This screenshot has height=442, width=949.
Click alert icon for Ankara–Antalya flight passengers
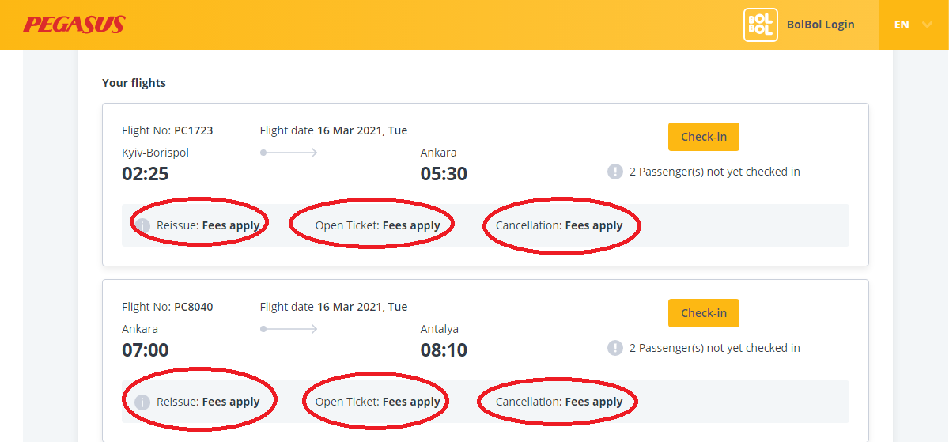tap(615, 348)
